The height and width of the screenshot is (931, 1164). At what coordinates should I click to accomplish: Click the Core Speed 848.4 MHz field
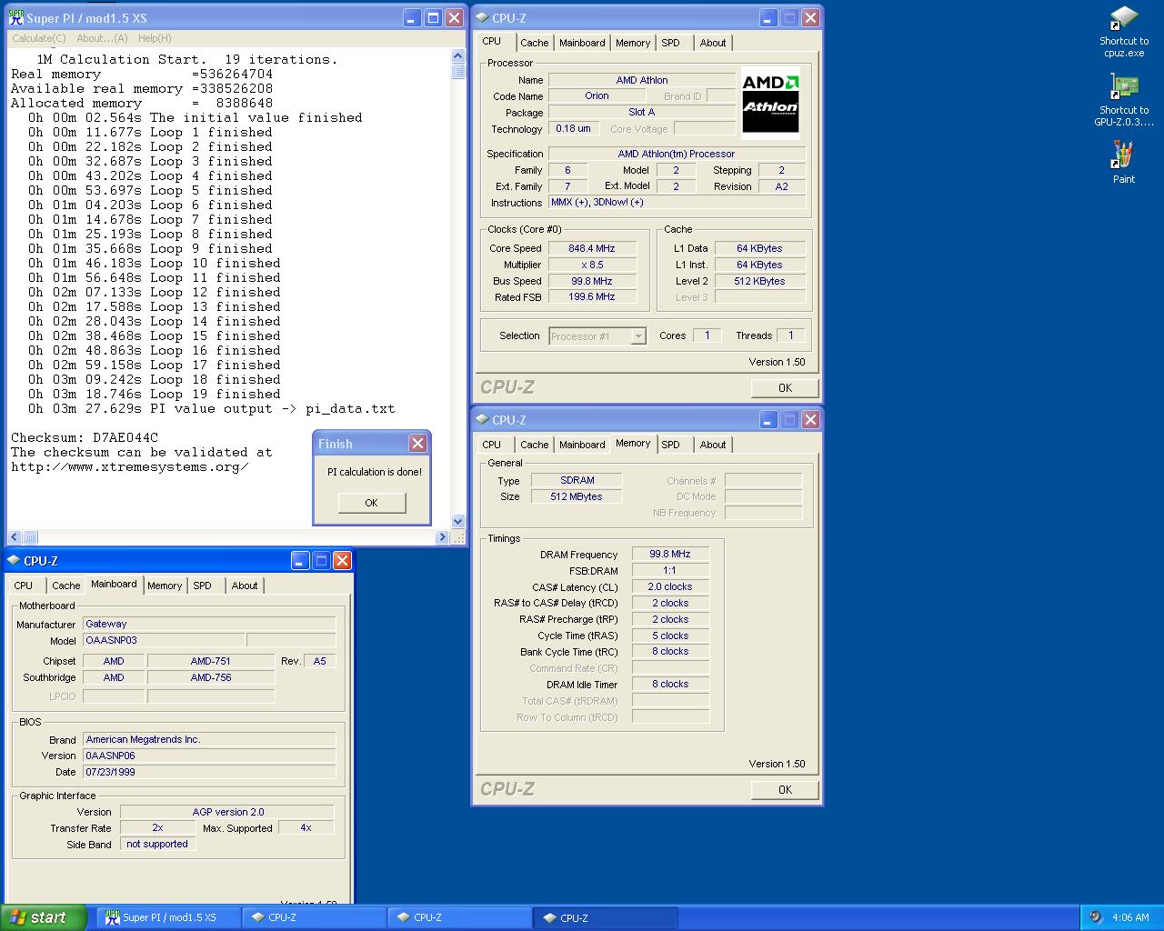click(593, 248)
